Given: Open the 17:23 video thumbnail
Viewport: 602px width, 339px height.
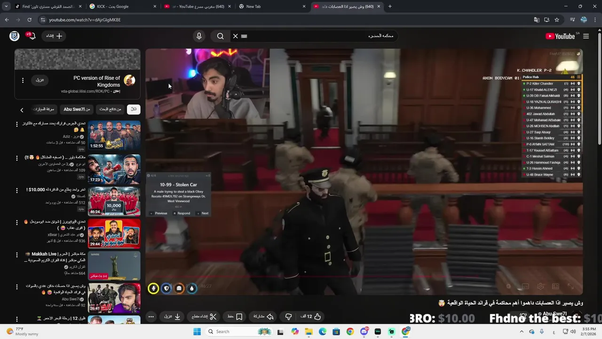Looking at the screenshot, I should pyautogui.click(x=114, y=169).
